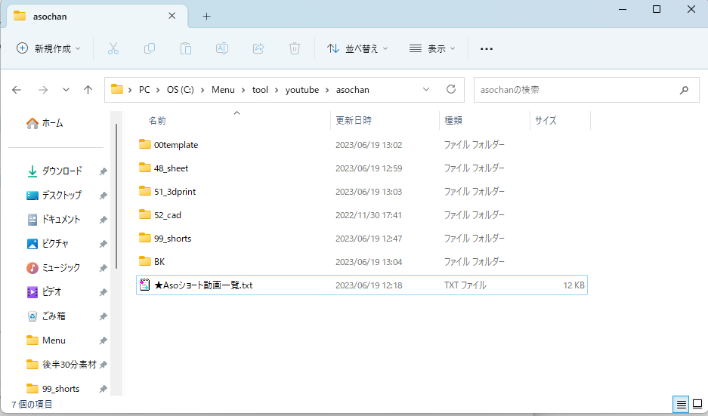Click the text file icon of ★Asoショート動画一覧.txt
This screenshot has height=416, width=708.
[x=144, y=285]
